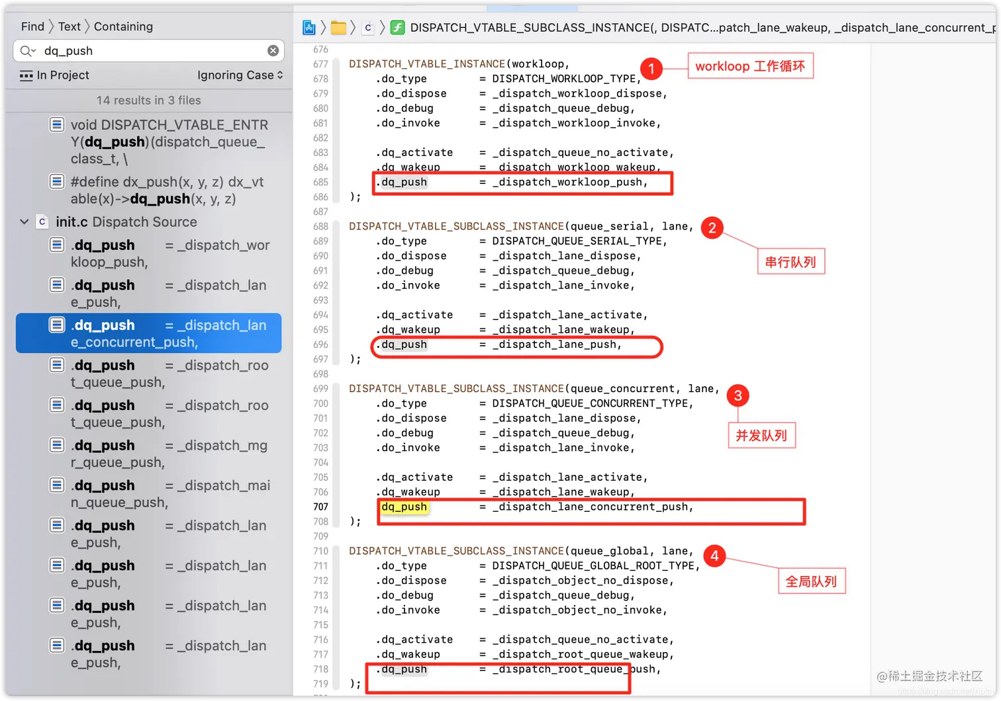Open the DISPATCH_VTABLE_SUBCLASS_INSTANCE jump bar symbol menu
Screen dimensions: 1001x701
point(702,27)
